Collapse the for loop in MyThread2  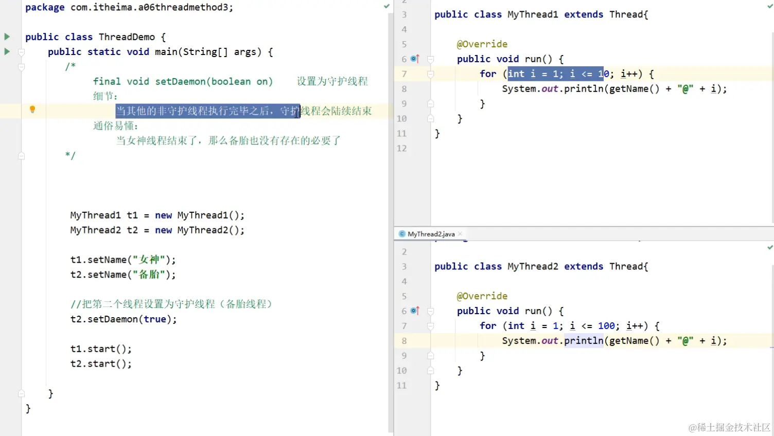point(431,326)
